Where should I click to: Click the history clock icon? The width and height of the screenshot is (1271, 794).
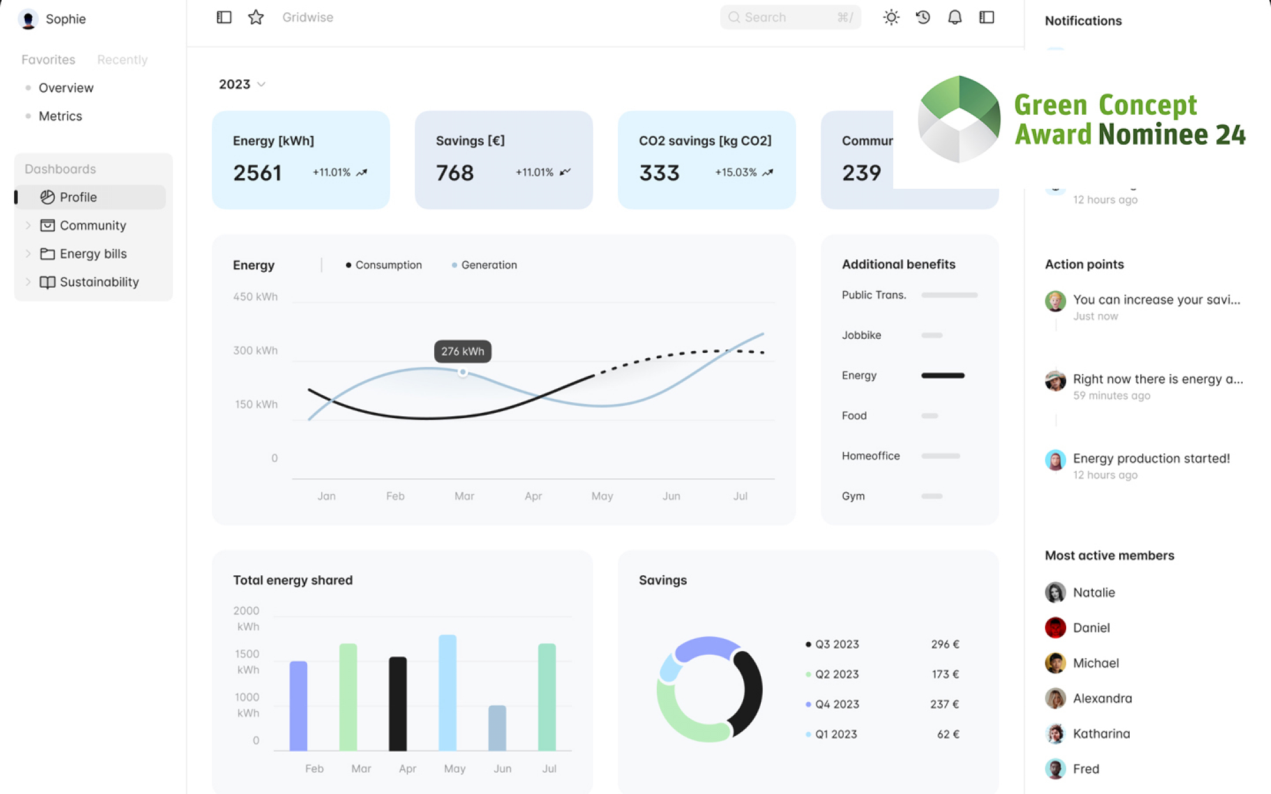pyautogui.click(x=922, y=17)
